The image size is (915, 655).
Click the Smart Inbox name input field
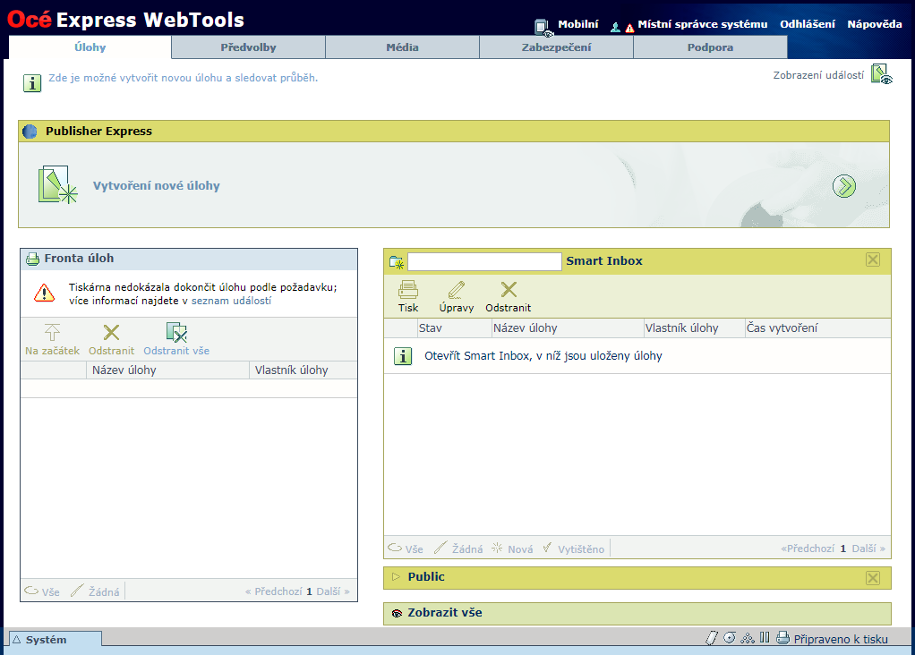click(x=484, y=261)
